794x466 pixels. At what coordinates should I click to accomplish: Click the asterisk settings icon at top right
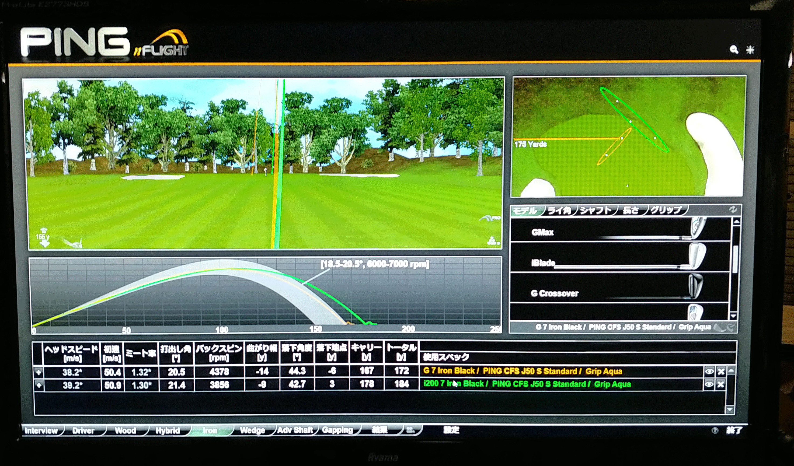pos(750,50)
